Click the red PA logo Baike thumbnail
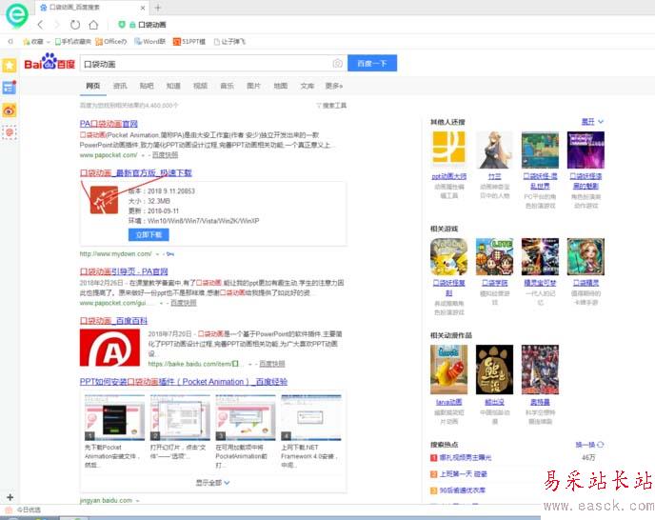The image size is (655, 520). point(109,348)
